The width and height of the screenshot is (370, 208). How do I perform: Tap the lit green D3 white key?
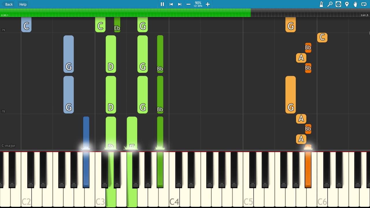pyautogui.click(x=111, y=198)
